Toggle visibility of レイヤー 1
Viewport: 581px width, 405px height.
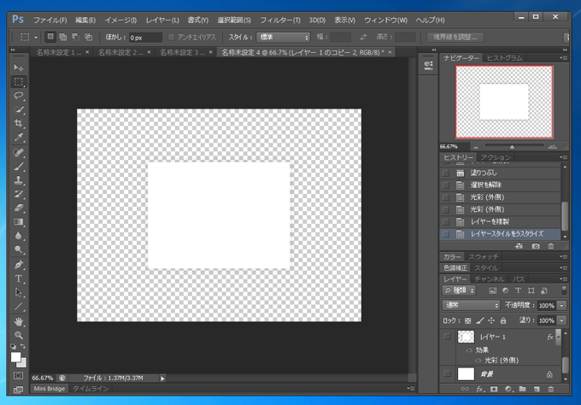tap(448, 337)
